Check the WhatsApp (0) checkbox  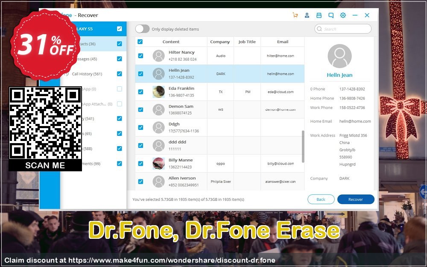(x=119, y=89)
